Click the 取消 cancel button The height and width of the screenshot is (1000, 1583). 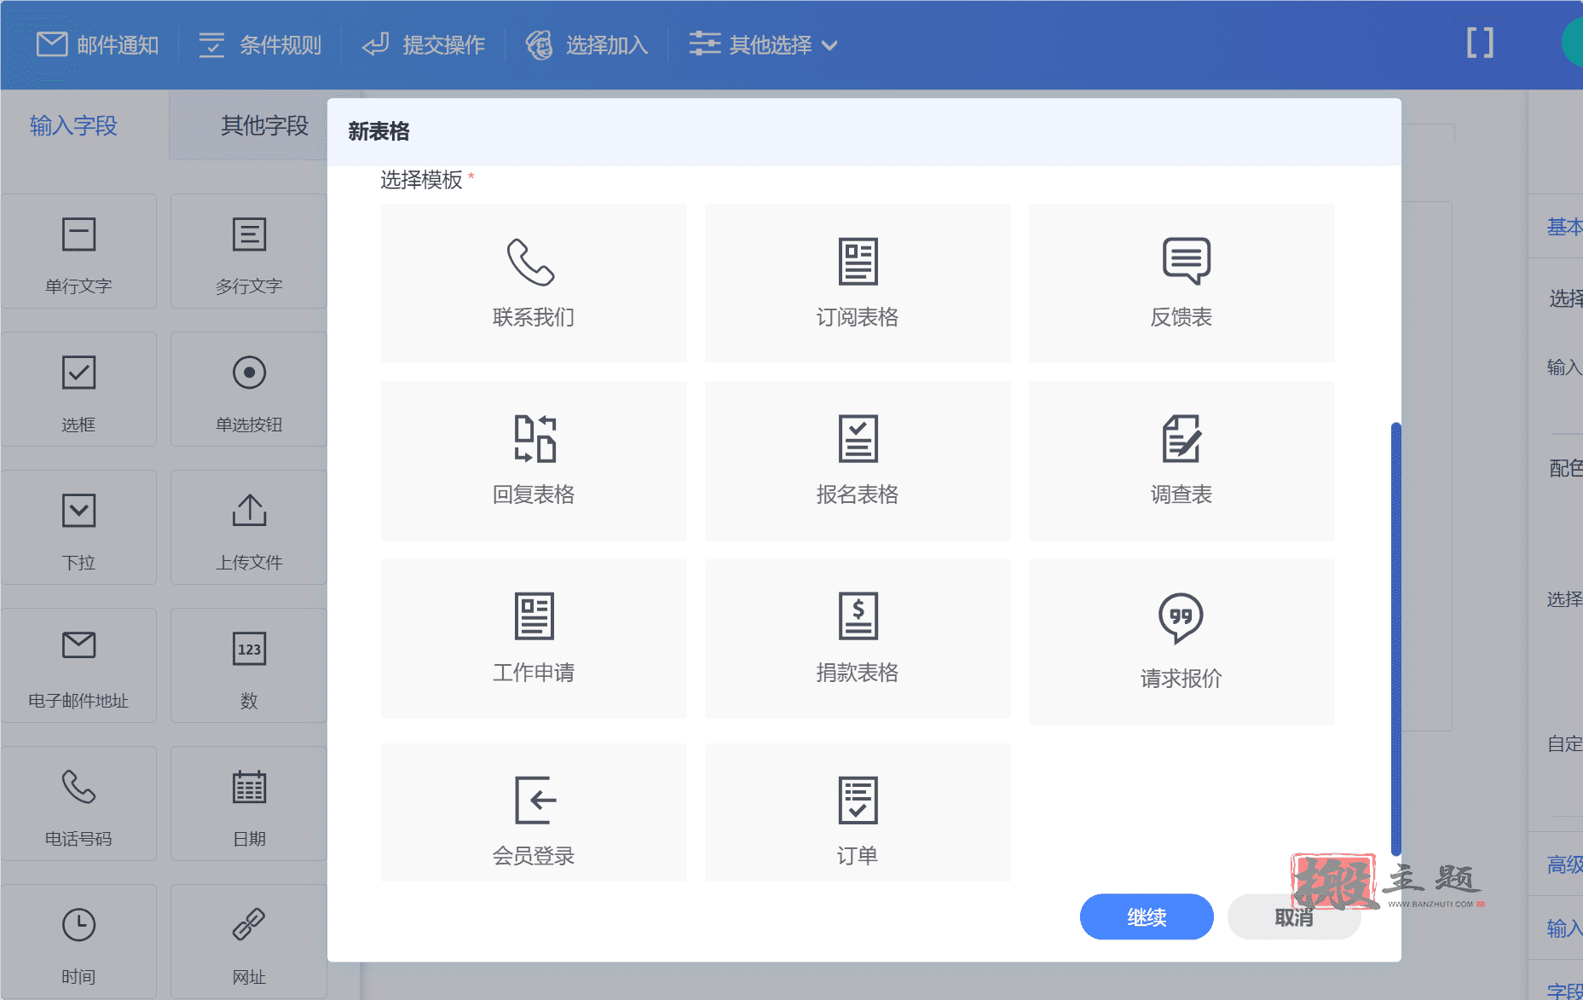[1294, 916]
